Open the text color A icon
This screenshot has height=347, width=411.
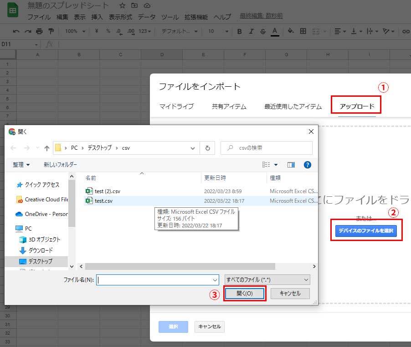(x=274, y=32)
